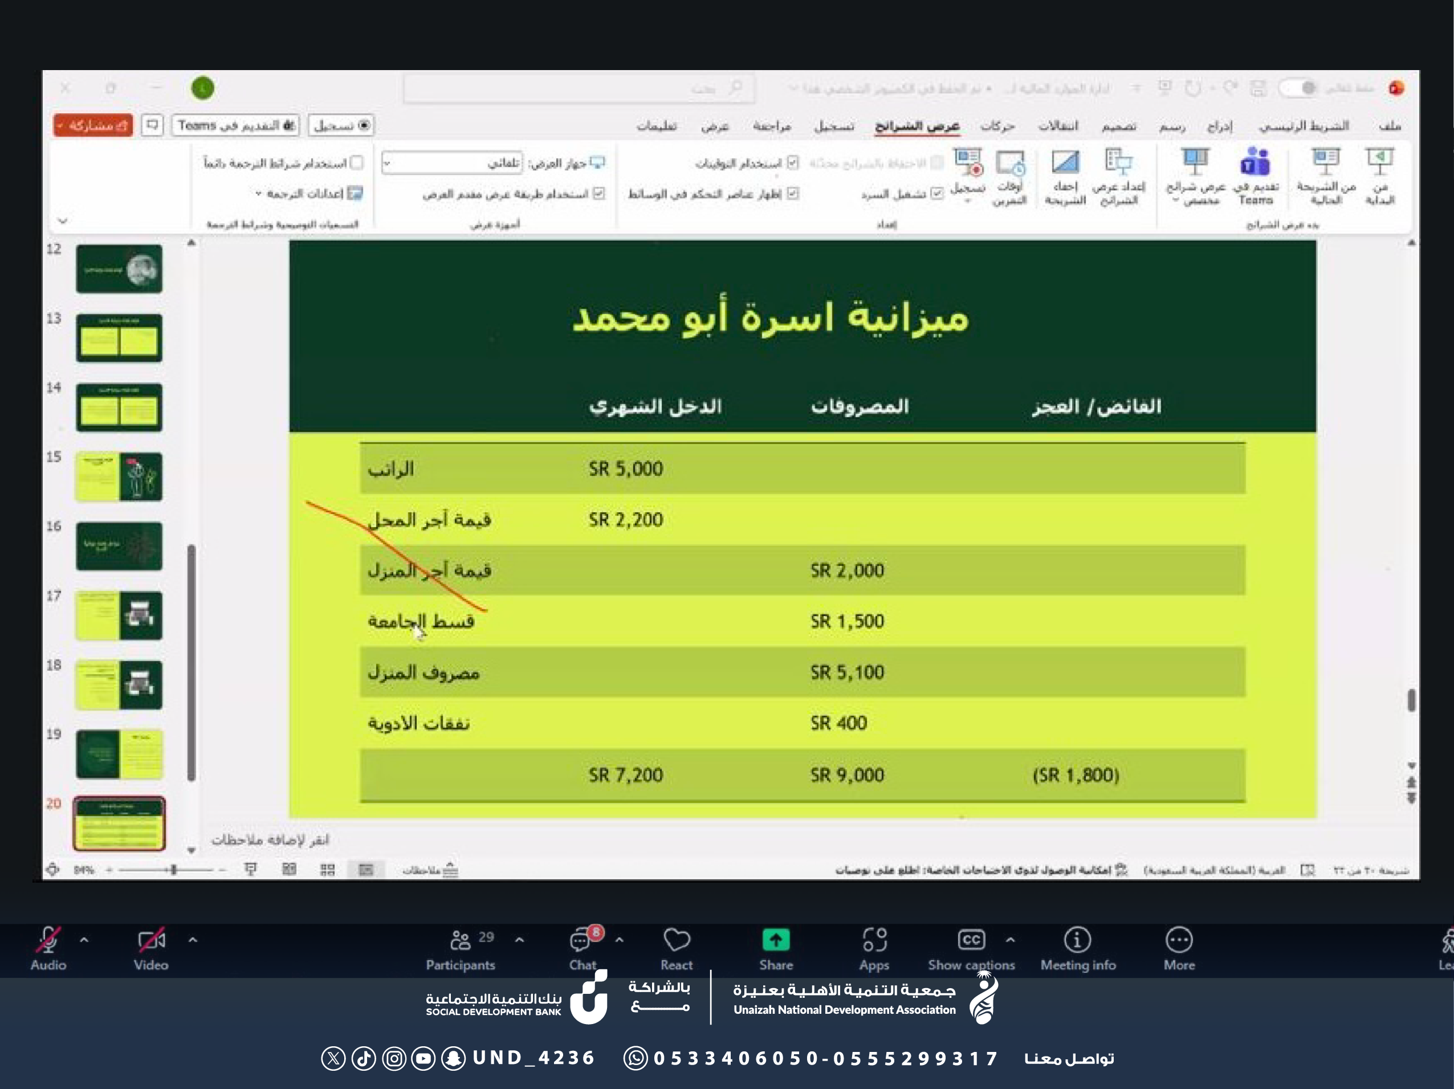
Task: Open the Apps icon in meeting toolbar
Action: click(874, 940)
